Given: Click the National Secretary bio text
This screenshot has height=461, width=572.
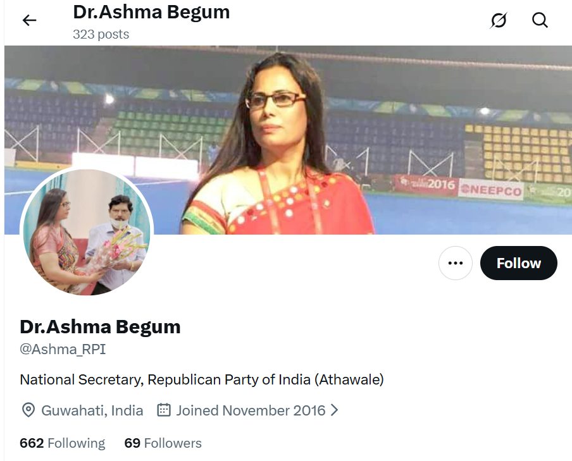Looking at the screenshot, I should coord(202,379).
